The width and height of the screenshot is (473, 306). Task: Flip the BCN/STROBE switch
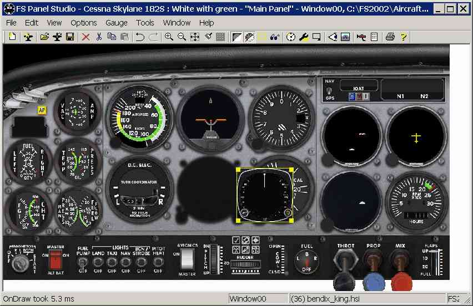pos(141,263)
